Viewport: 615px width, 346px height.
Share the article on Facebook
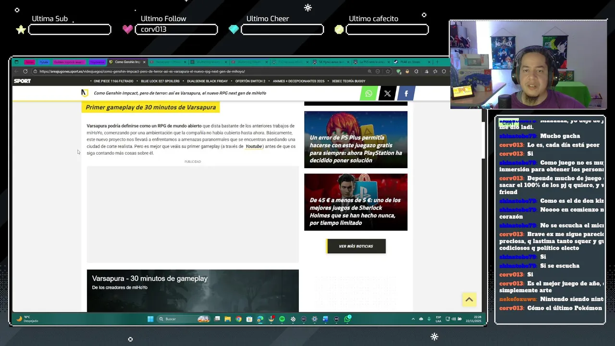(x=406, y=93)
